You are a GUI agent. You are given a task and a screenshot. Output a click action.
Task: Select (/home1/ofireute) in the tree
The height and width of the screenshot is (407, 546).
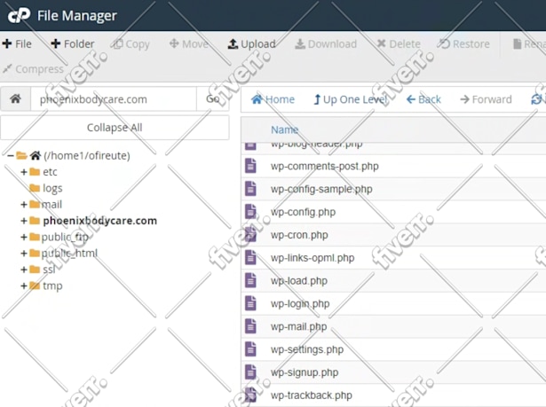click(x=87, y=155)
